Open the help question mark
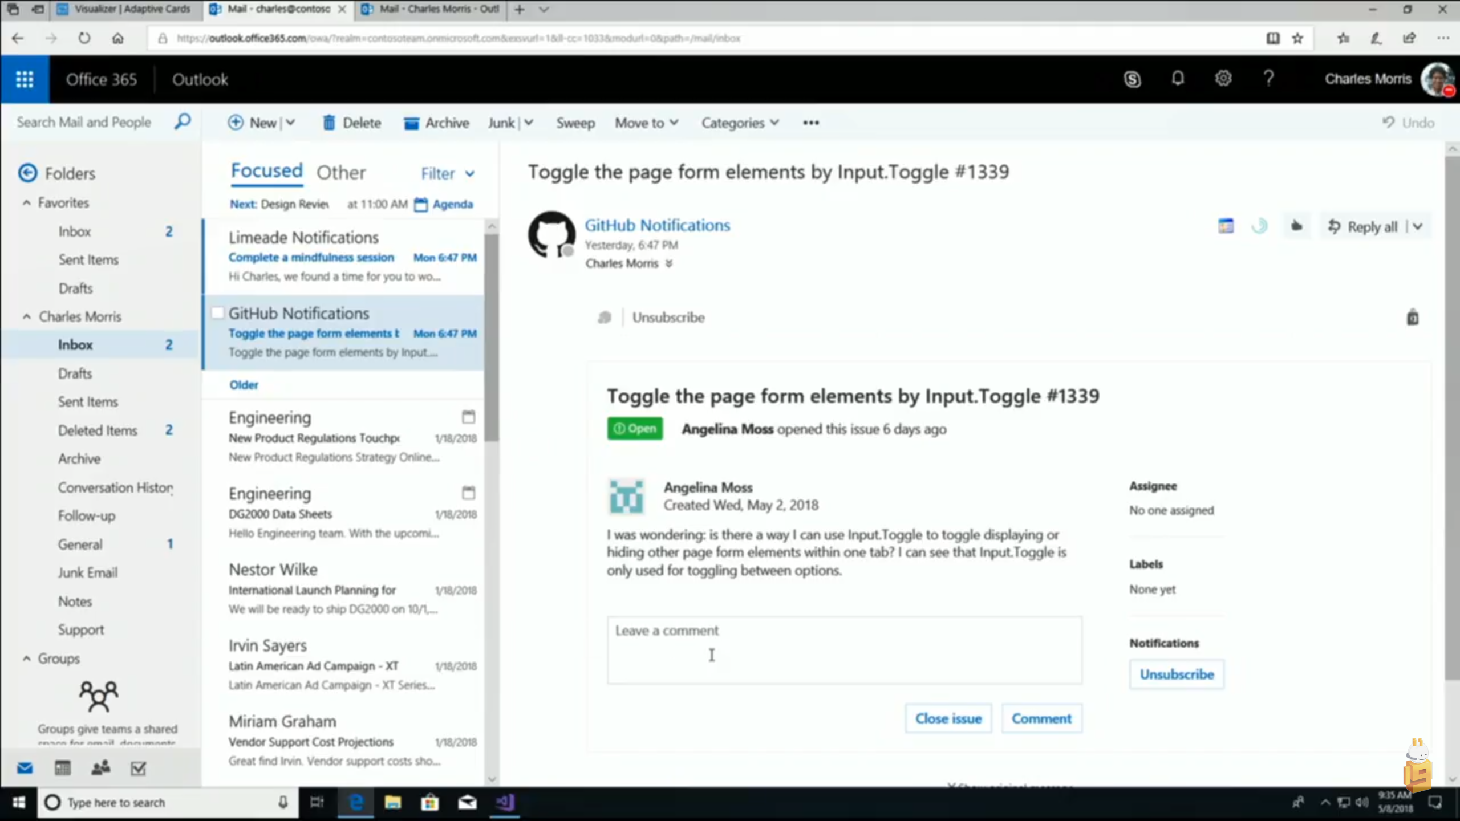This screenshot has width=1460, height=821. pyautogui.click(x=1268, y=79)
